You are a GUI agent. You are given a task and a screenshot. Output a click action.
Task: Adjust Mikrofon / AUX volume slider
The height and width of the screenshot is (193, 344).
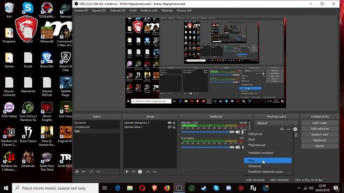point(207,132)
